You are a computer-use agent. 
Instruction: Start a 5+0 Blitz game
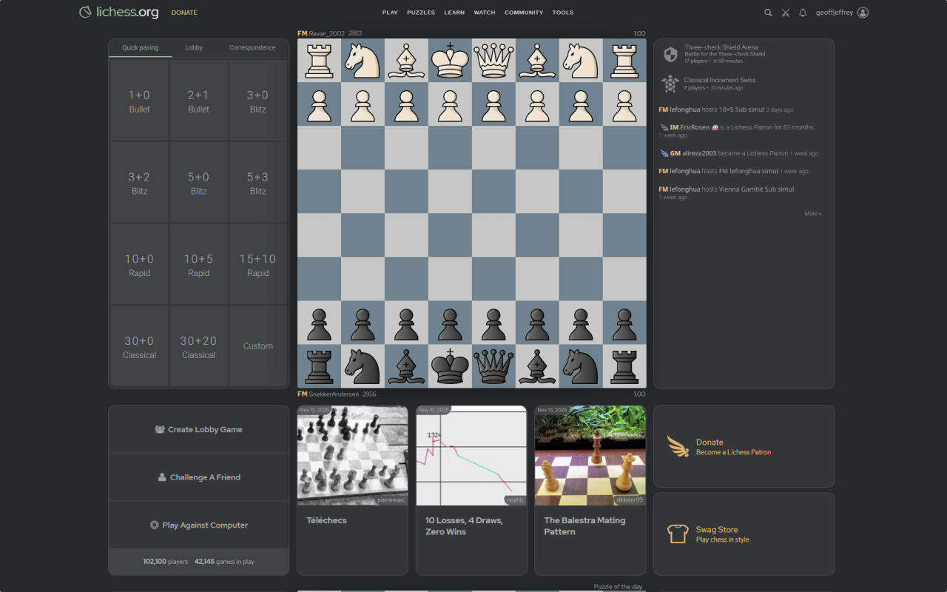(198, 183)
